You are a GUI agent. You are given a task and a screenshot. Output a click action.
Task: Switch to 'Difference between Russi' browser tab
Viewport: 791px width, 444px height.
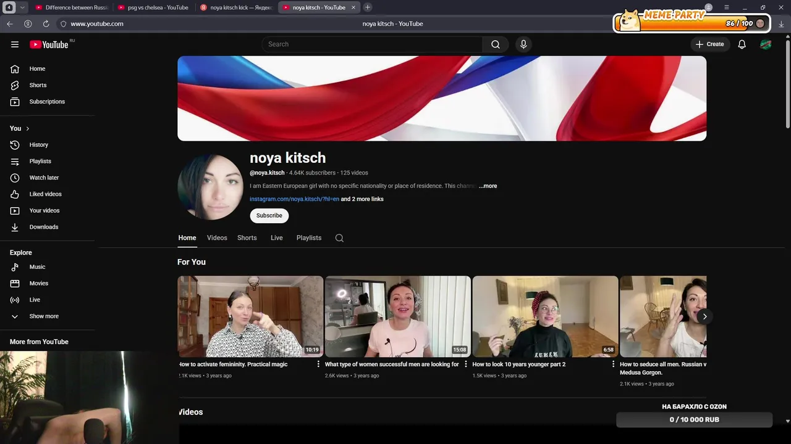tap(72, 7)
